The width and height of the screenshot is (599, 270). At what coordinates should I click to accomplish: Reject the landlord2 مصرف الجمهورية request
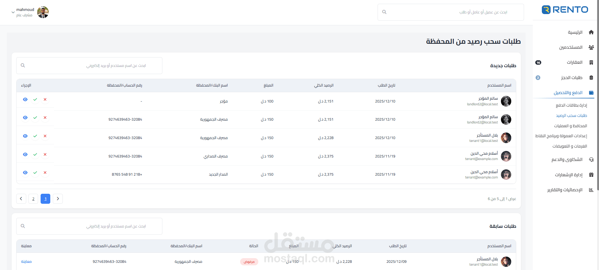(45, 117)
